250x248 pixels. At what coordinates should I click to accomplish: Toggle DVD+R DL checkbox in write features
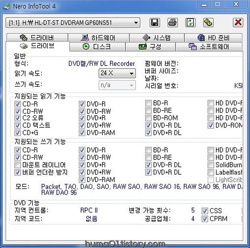(x=148, y=172)
